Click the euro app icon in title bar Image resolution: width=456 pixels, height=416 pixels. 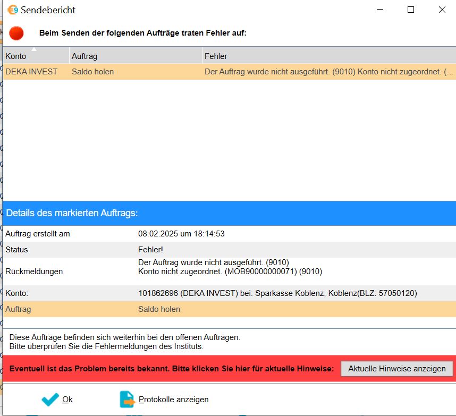(13, 10)
